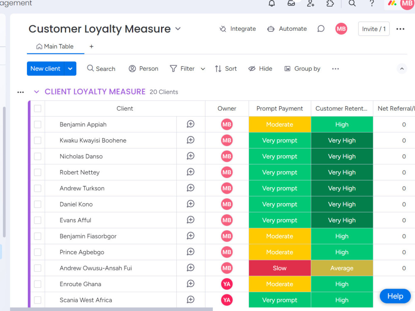Open the Sort menu

226,69
